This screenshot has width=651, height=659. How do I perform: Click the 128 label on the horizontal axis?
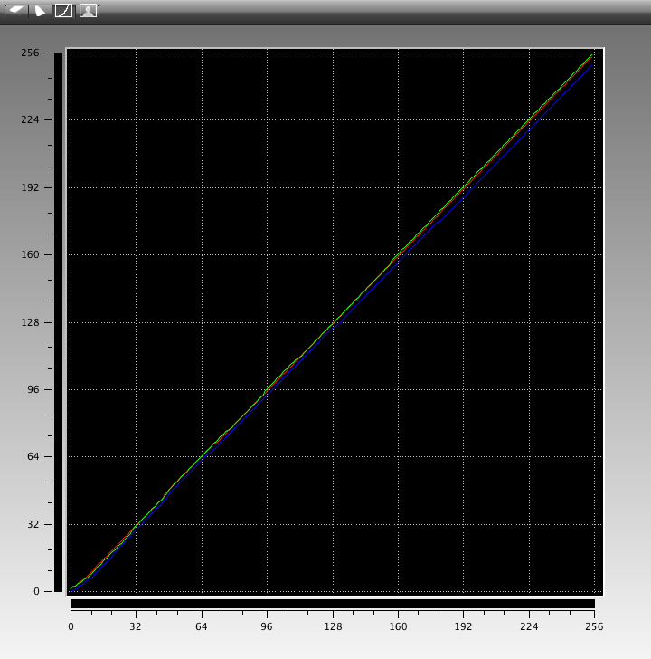coord(334,626)
